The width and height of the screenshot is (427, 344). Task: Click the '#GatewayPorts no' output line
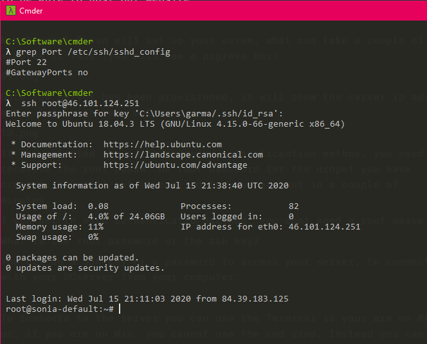[47, 73]
